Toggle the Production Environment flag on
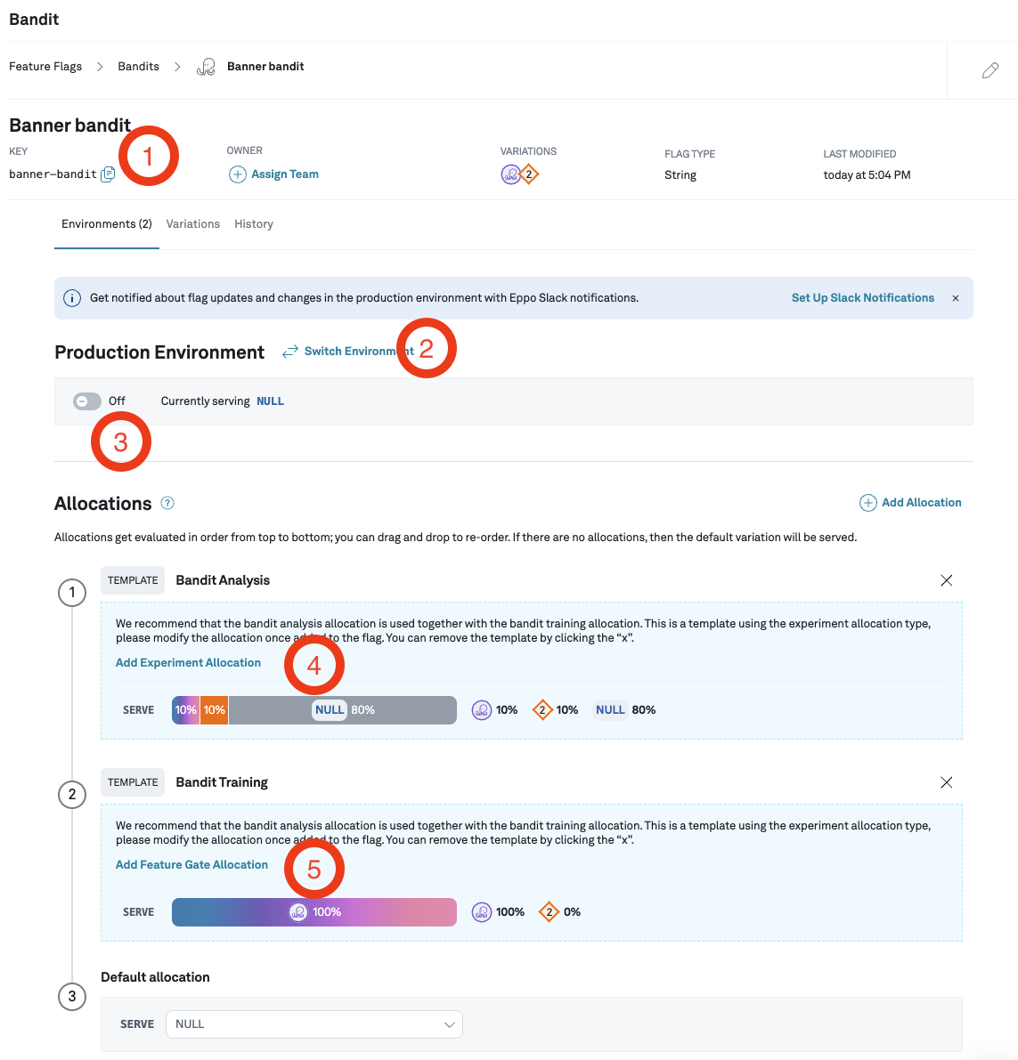The width and height of the screenshot is (1018, 1060). tap(86, 401)
